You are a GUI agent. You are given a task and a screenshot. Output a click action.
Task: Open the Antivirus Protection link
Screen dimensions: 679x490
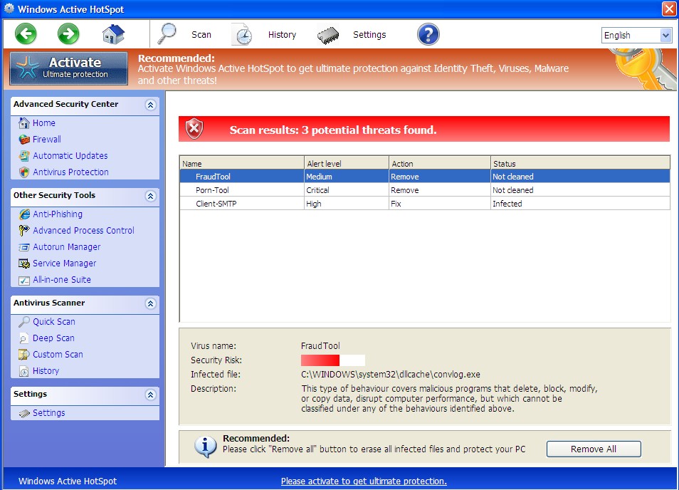pos(70,172)
